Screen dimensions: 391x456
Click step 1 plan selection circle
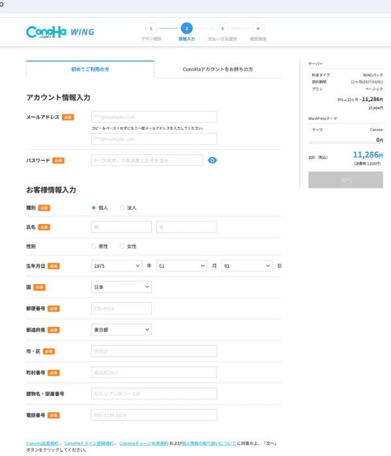tap(151, 28)
